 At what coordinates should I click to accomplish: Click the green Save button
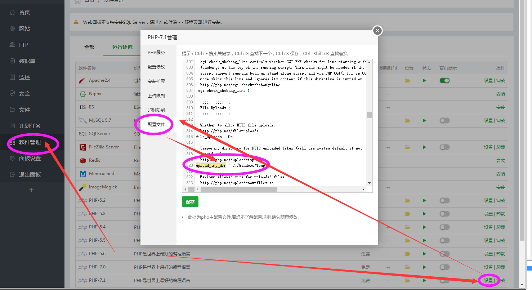(190, 202)
